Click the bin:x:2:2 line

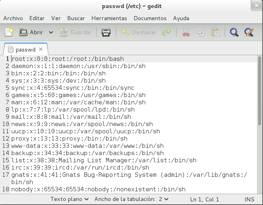[x=58, y=73]
